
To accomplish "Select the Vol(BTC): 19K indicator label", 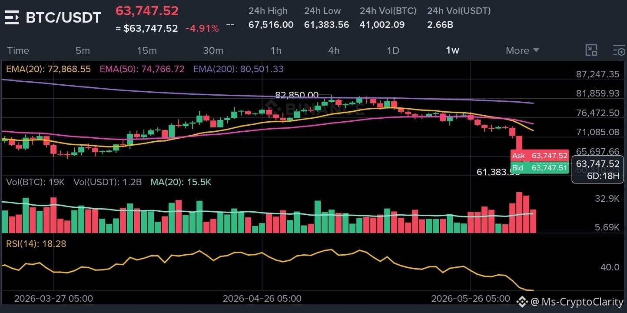I will point(35,182).
